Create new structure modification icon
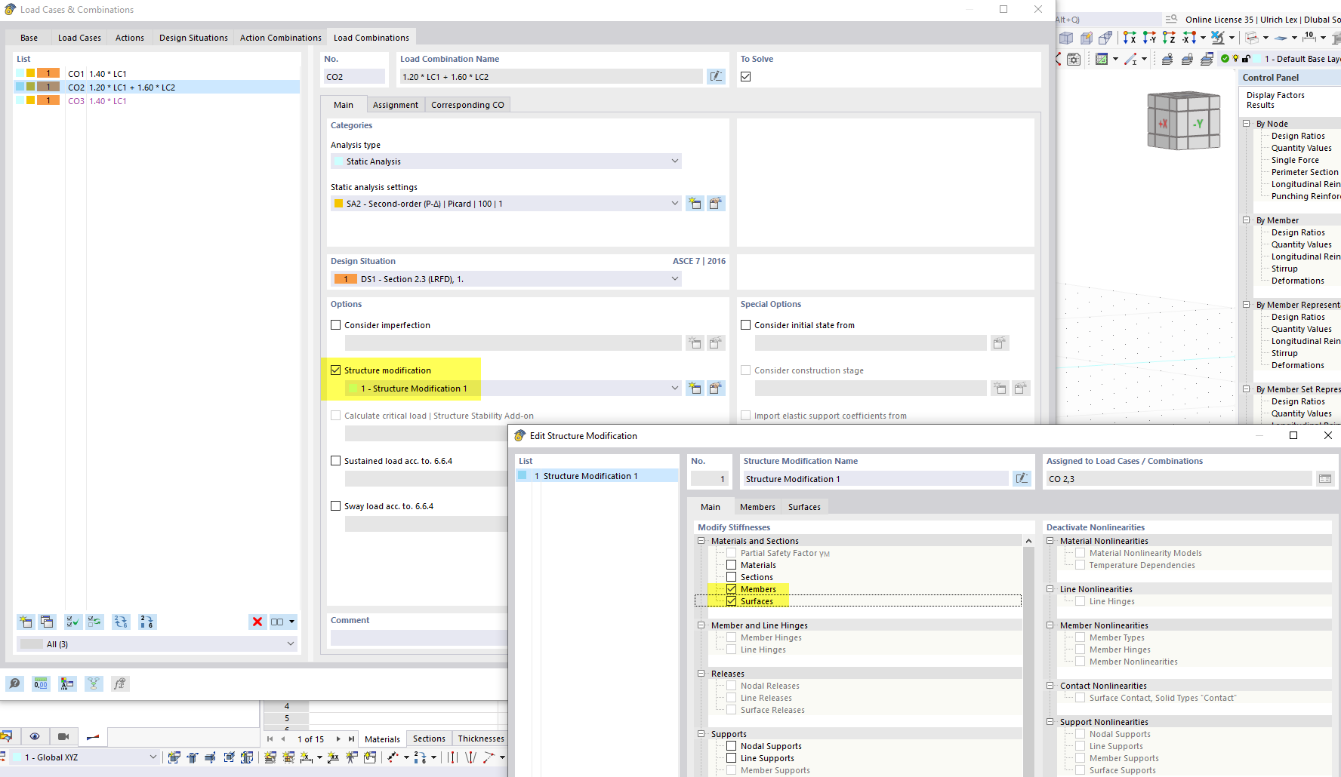1341x777 pixels. pyautogui.click(x=695, y=388)
